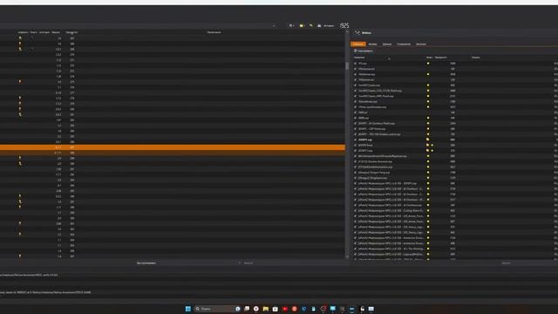Click the wrench restore icon beside the folder
This screenshot has height=314, width=558.
pos(311,25)
